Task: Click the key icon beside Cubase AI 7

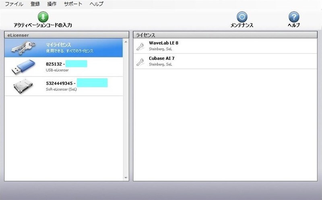Action: [x=140, y=61]
